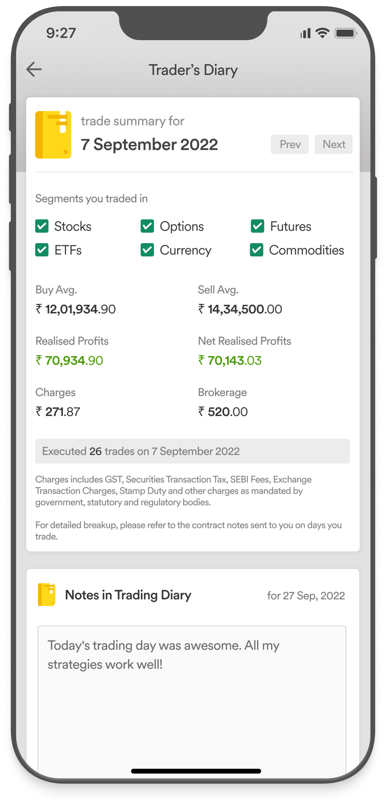Tap the Executed 26 trades banner
This screenshot has width=386, height=804.
tap(192, 451)
